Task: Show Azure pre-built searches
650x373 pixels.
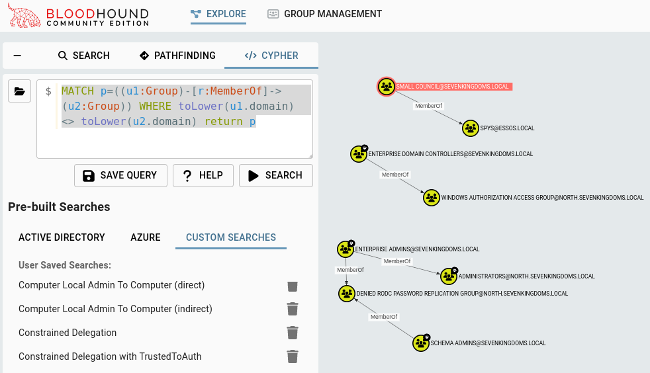Action: click(146, 237)
